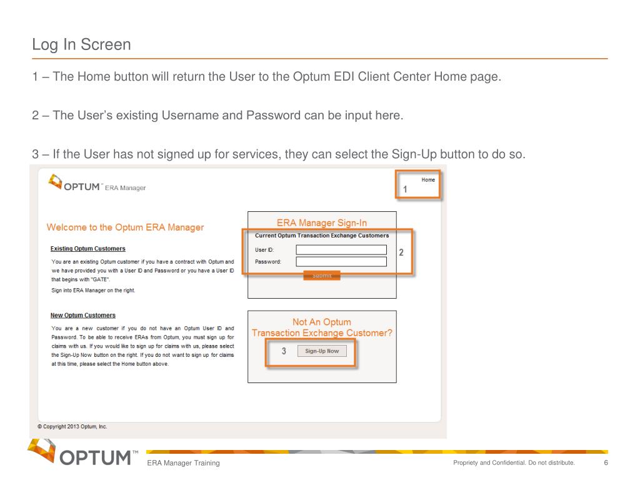Click the Sign into ERA Manager on the right sentence

(93, 291)
